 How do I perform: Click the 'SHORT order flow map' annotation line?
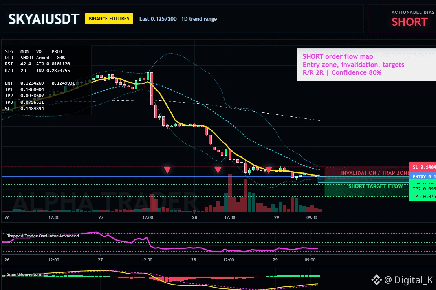pos(338,56)
